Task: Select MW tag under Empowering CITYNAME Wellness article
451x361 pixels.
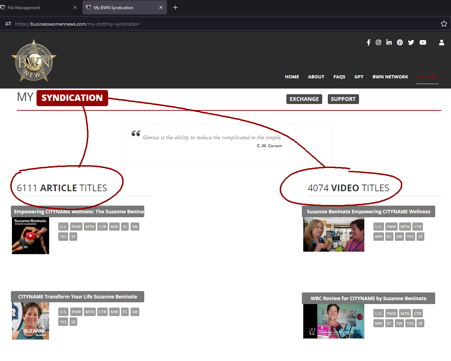Action: (114, 227)
